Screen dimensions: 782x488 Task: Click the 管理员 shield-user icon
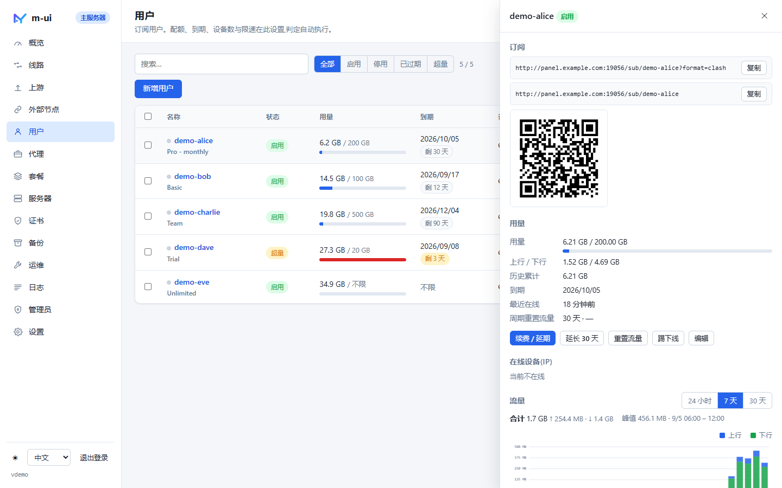click(18, 310)
